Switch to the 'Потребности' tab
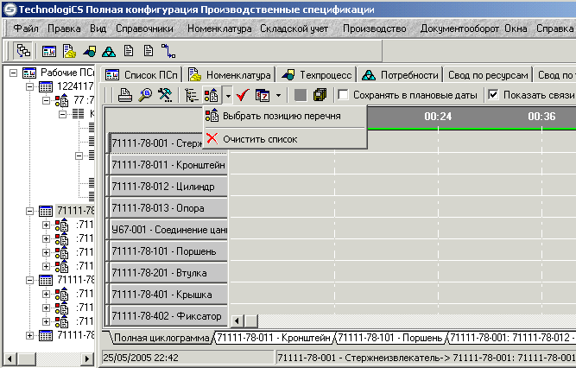This screenshot has height=368, width=576. click(402, 74)
